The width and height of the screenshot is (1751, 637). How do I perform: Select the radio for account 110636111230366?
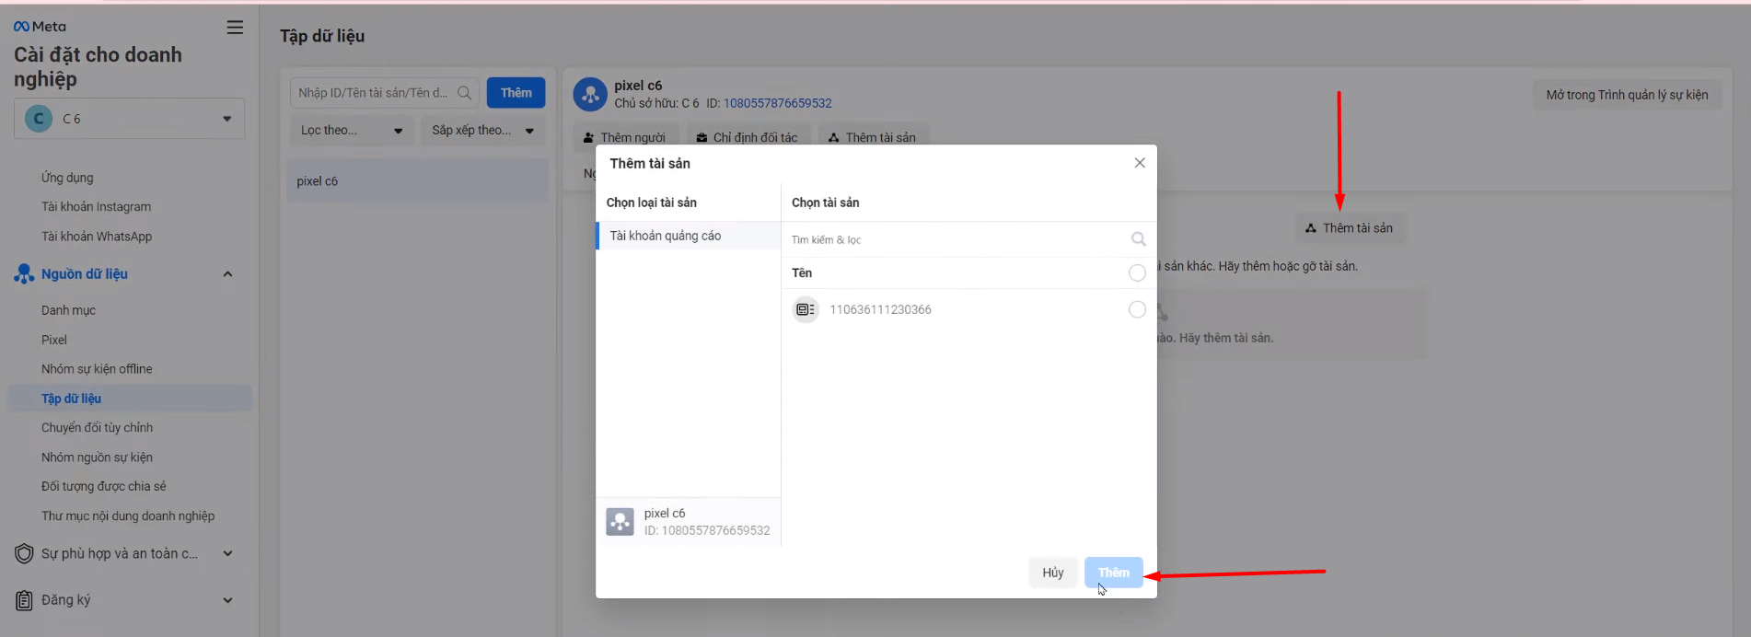click(1137, 309)
